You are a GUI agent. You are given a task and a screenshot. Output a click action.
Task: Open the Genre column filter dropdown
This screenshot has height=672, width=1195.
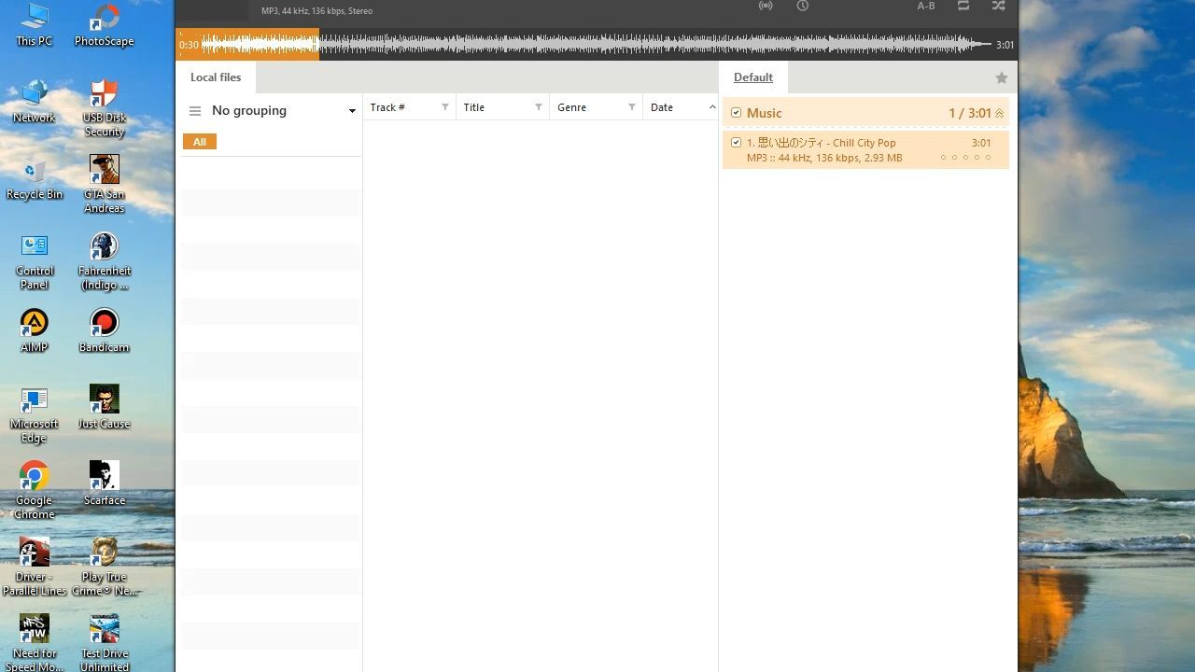(x=632, y=107)
